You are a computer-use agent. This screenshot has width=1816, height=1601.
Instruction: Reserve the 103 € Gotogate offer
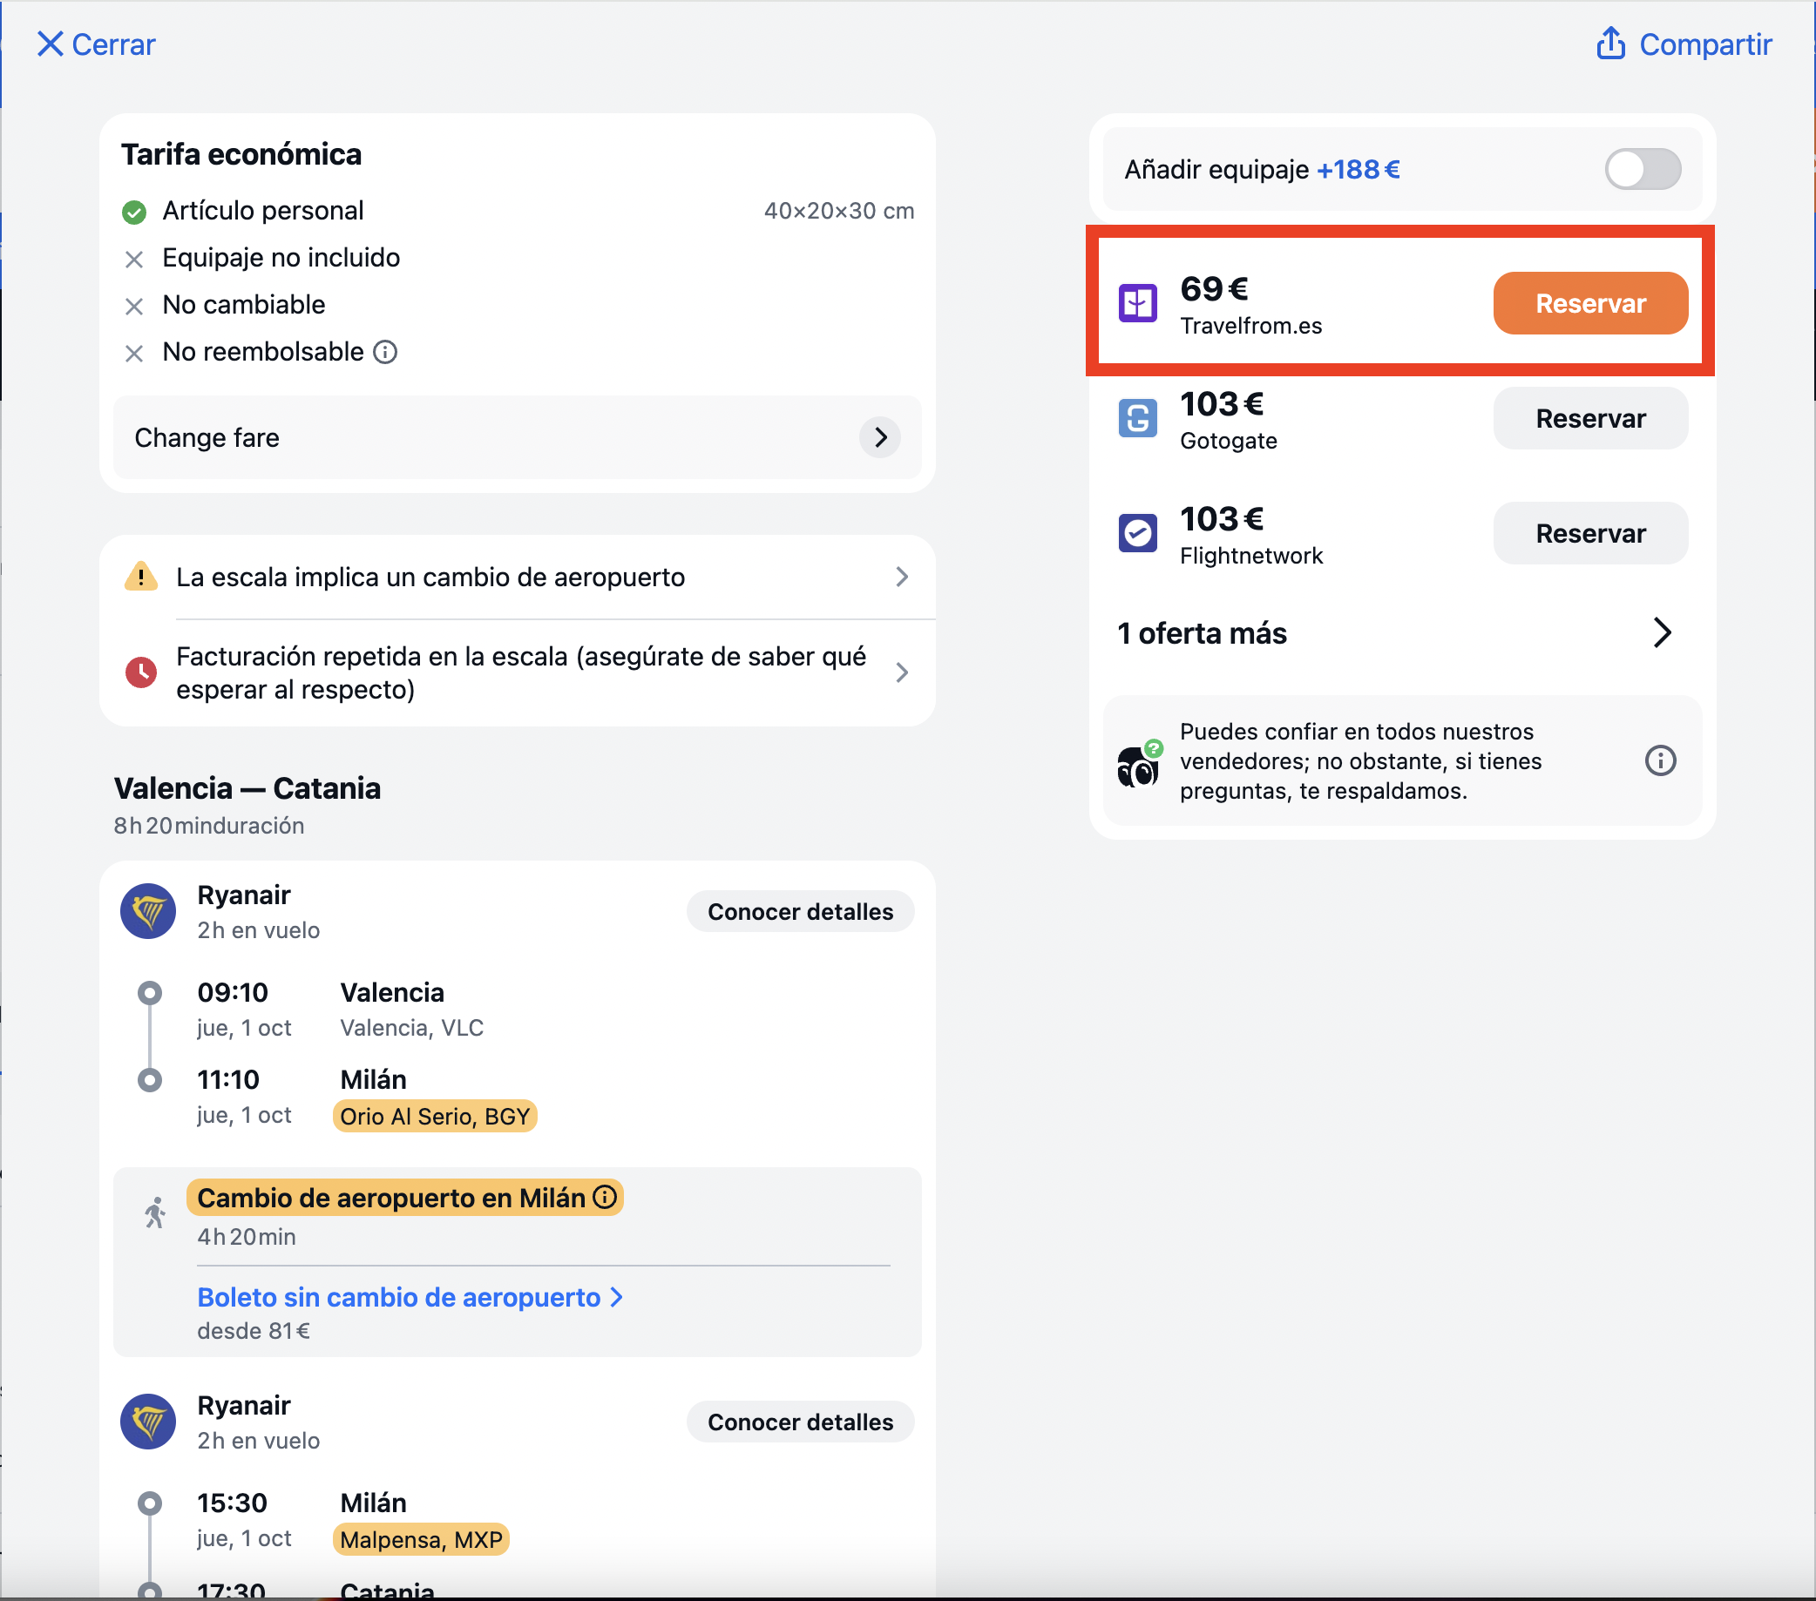(1589, 418)
